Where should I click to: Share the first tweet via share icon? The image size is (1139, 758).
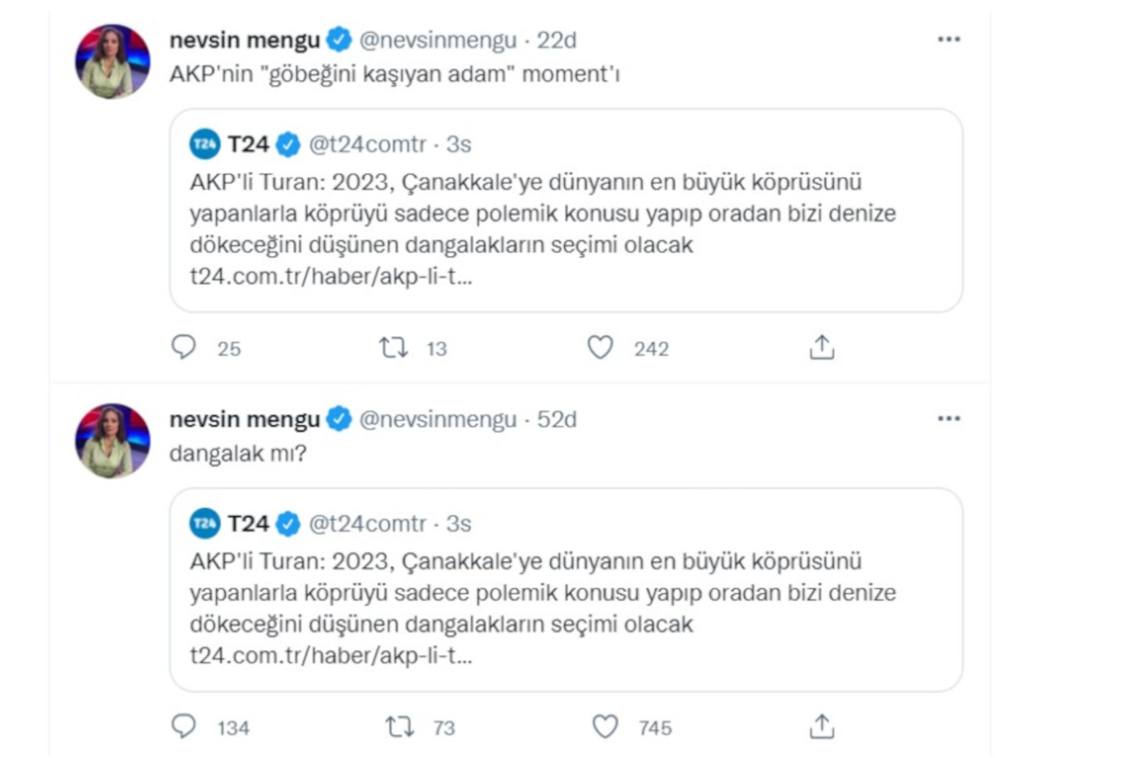(821, 347)
